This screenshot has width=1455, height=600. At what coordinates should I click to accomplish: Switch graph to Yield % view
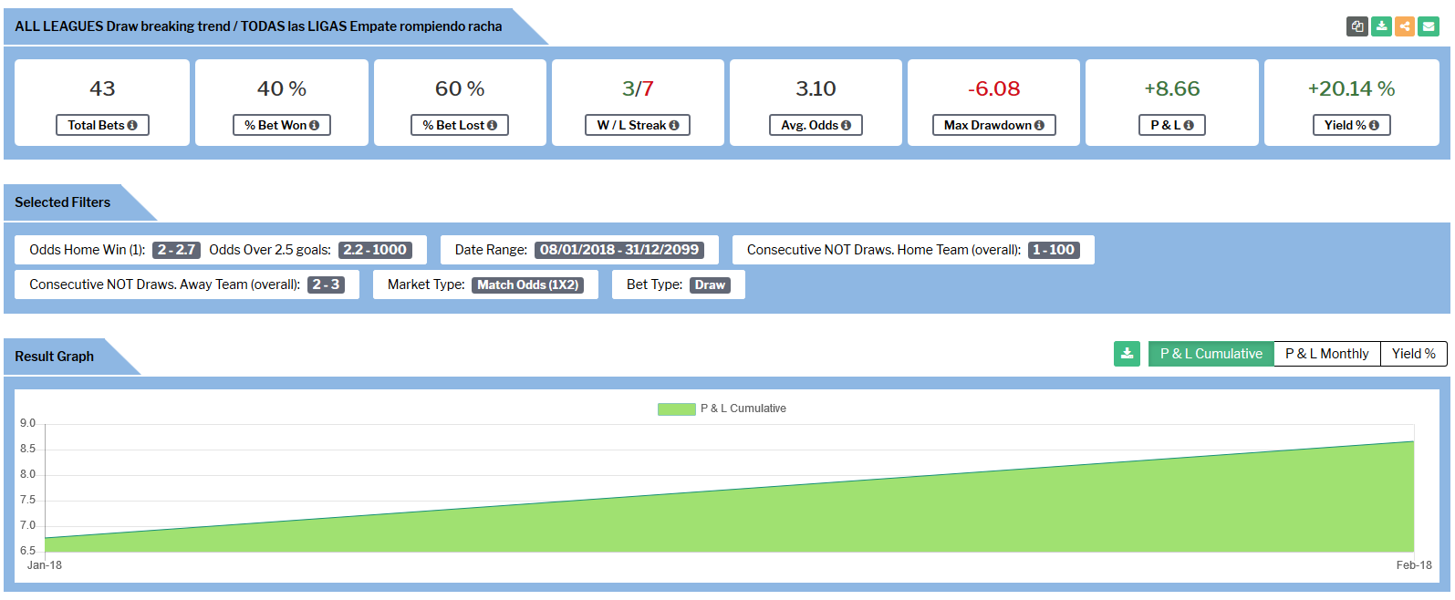point(1413,354)
